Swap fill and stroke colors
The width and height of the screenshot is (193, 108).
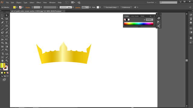pyautogui.click(x=7, y=64)
